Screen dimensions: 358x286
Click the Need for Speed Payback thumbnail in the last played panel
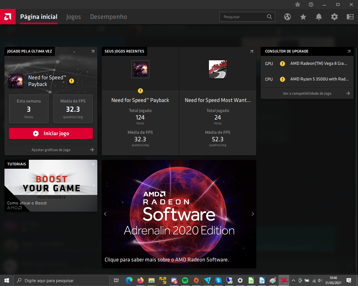tap(16, 81)
